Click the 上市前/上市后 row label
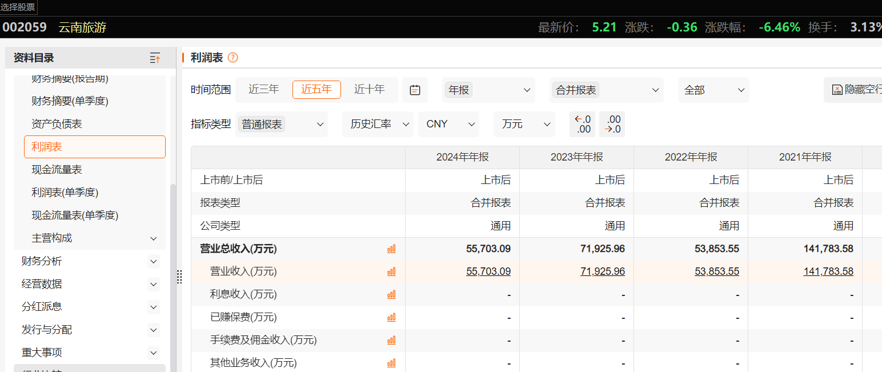Image resolution: width=882 pixels, height=372 pixels. (x=231, y=180)
